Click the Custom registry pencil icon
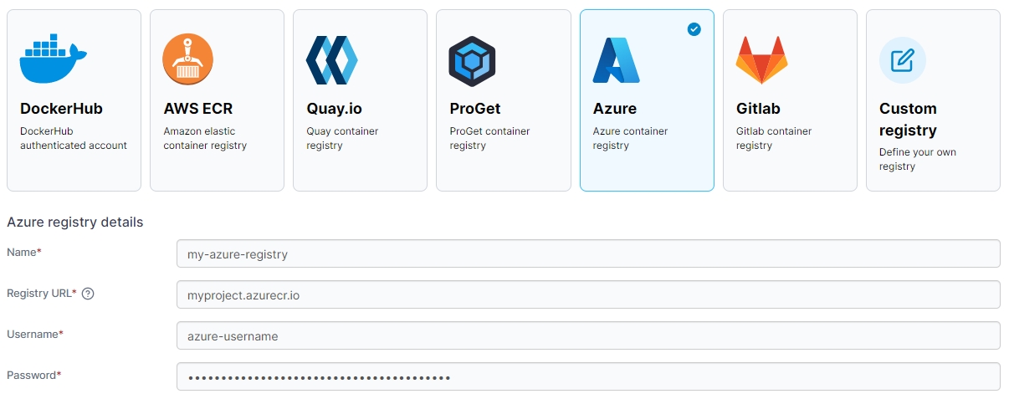 902,60
